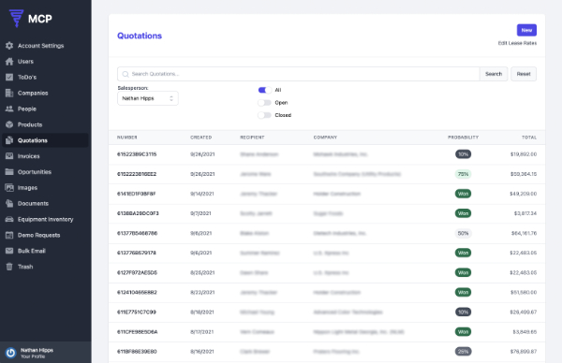The image size is (562, 363).
Task: Open quotation 6127F972AE5D5
Action: point(137,272)
